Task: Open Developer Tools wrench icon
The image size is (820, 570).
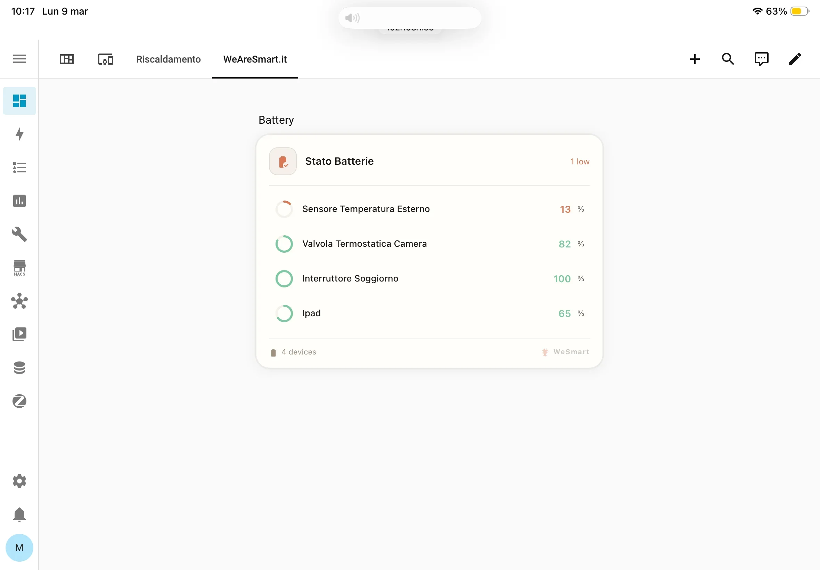Action: click(19, 234)
